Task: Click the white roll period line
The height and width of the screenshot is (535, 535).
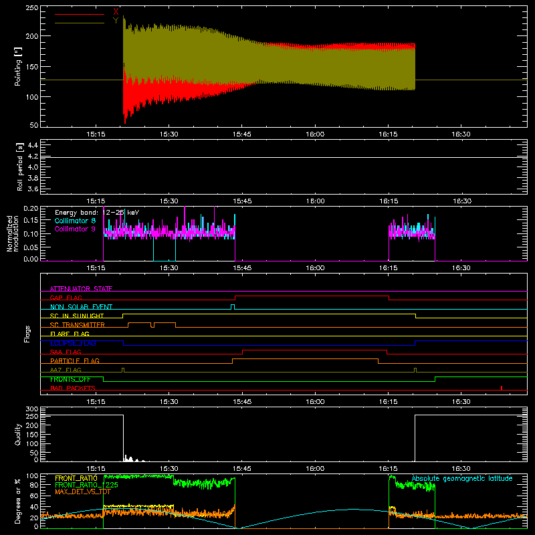Action: click(x=284, y=157)
